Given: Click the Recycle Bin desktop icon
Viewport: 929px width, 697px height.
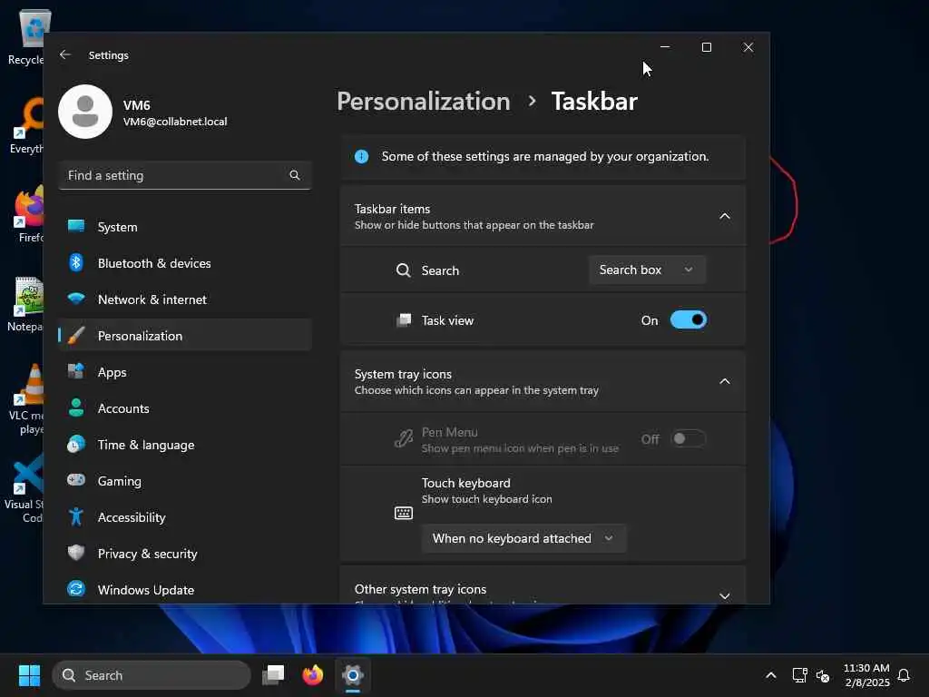Looking at the screenshot, I should click(x=27, y=36).
